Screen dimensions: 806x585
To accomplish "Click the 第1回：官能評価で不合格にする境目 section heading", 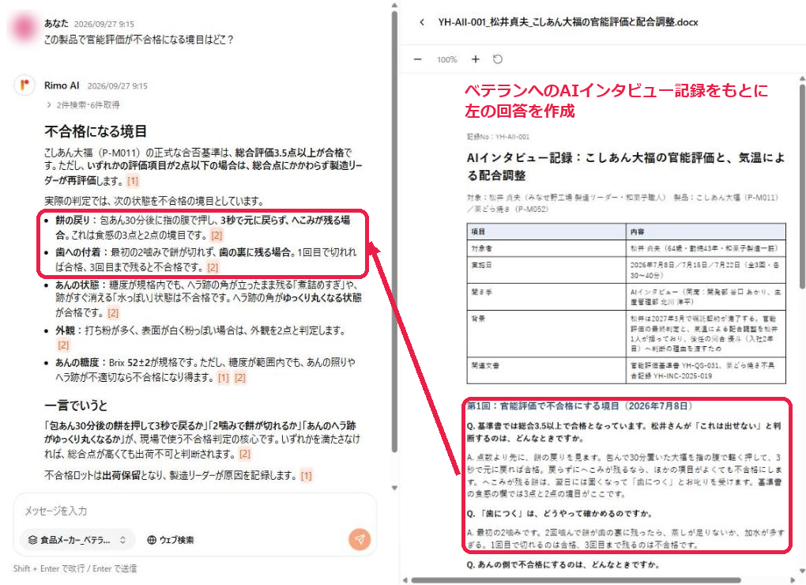I will [580, 406].
